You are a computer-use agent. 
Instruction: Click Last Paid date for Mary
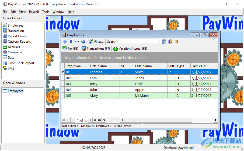[204, 95]
